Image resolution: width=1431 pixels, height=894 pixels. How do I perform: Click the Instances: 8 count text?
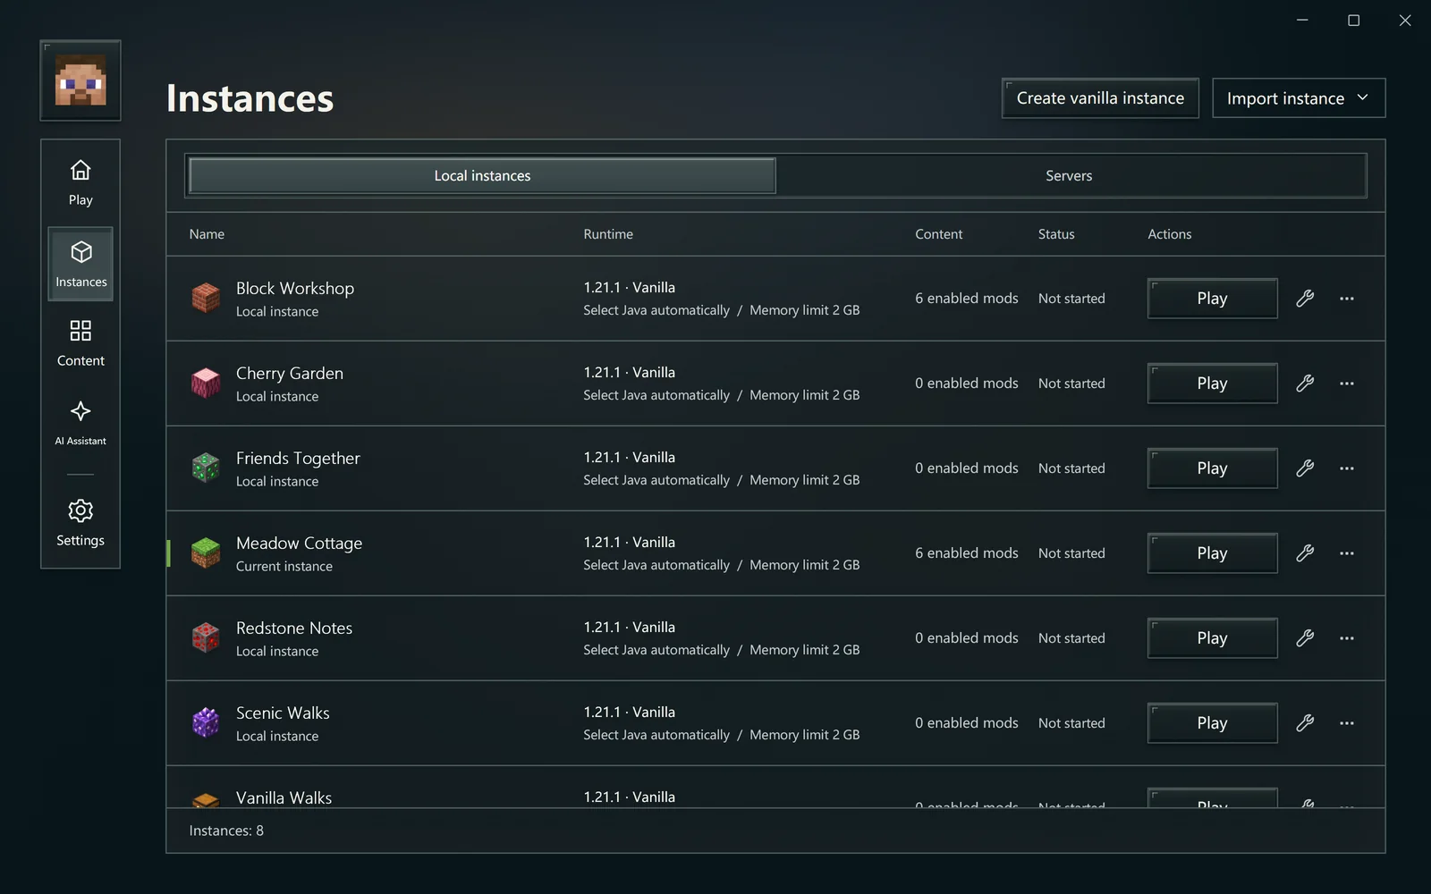(226, 831)
